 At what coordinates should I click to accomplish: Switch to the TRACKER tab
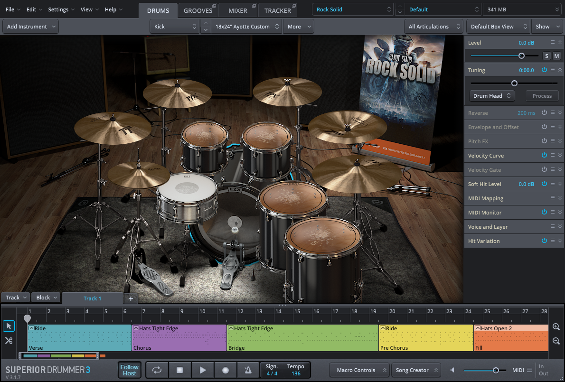[277, 10]
